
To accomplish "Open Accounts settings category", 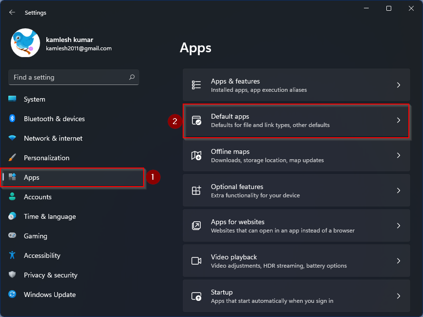I will click(38, 197).
